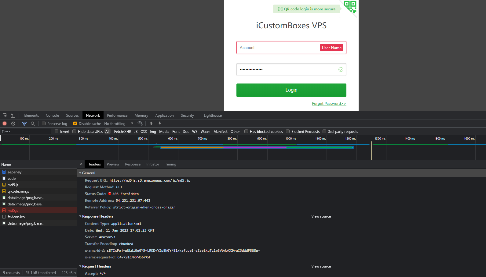This screenshot has width=486, height=277.
Task: Filter requests by JS type
Action: (136, 132)
